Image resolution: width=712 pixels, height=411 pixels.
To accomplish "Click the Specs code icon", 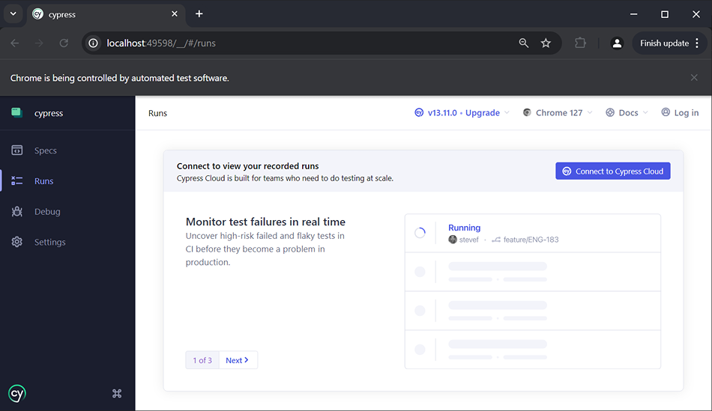I will click(17, 150).
